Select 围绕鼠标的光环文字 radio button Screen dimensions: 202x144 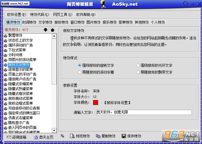[138, 65]
